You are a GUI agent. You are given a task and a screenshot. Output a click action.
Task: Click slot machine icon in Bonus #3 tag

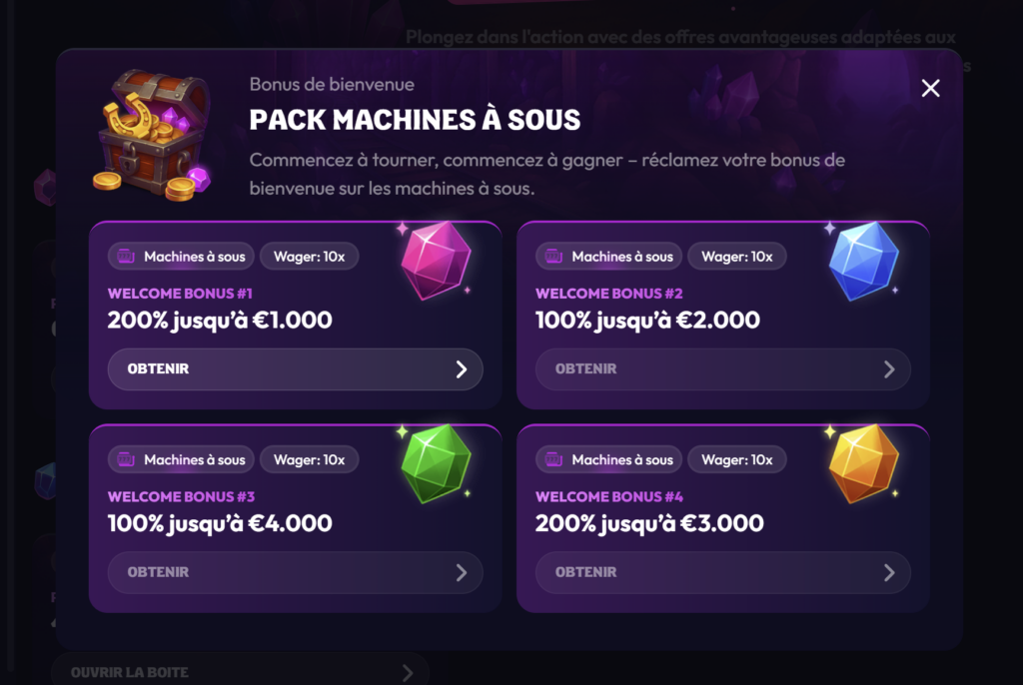point(127,460)
